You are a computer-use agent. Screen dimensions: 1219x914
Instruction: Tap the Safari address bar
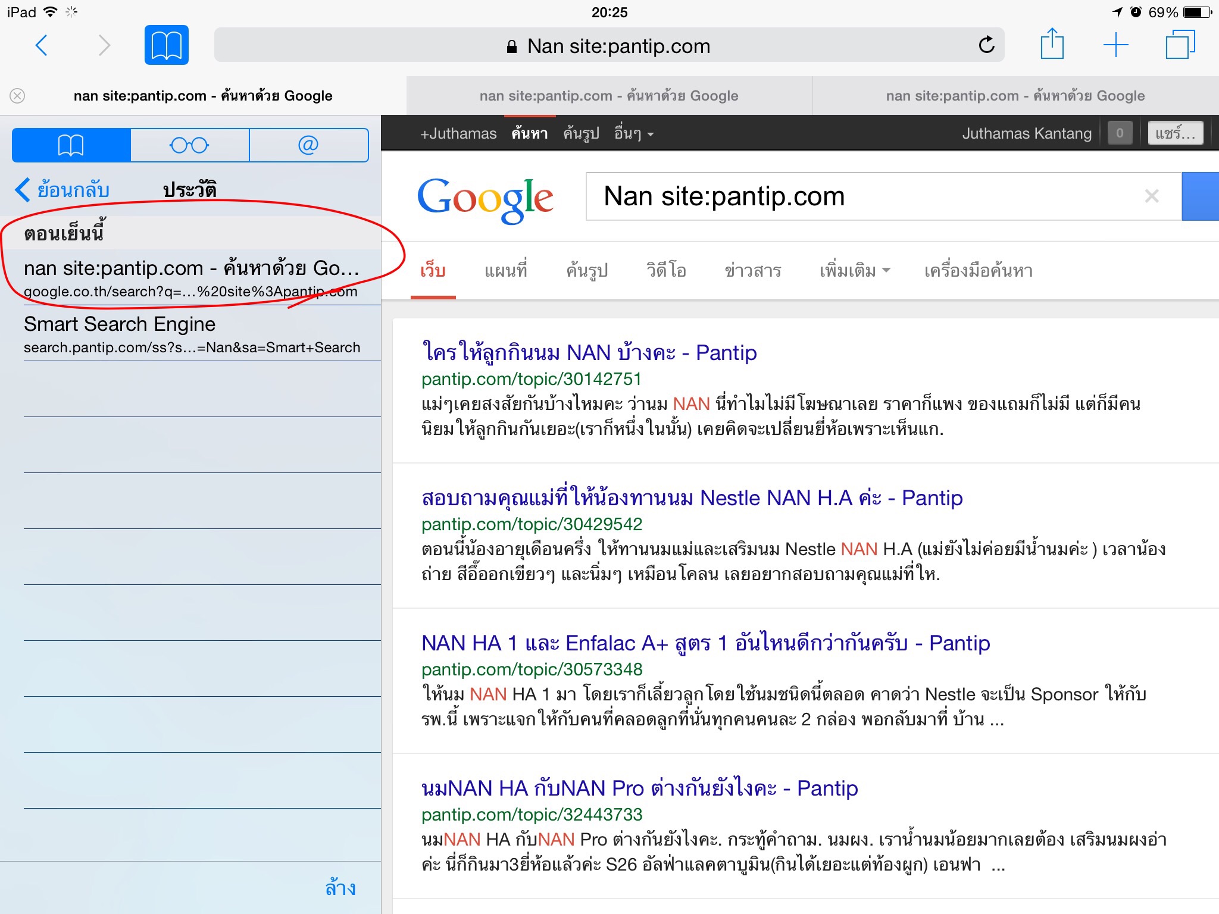[x=609, y=45]
